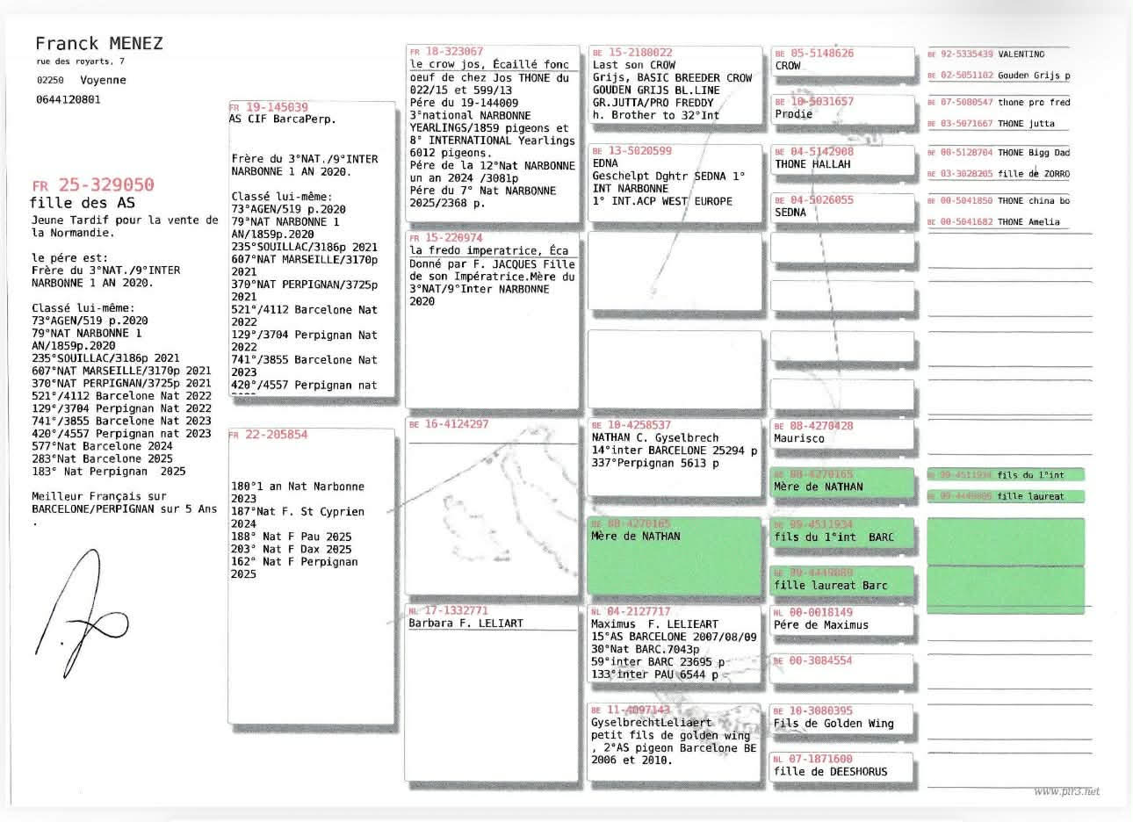Select the green 'fille laureat Barc' box
Screen dimensions: 1133x822
point(842,579)
